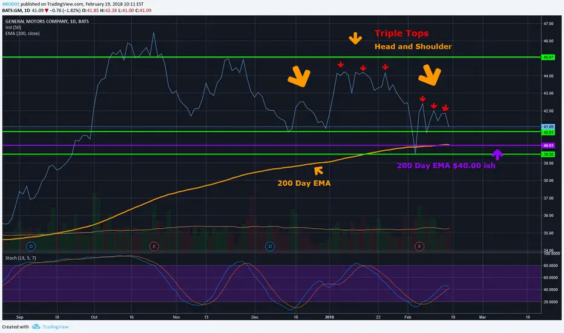Click the 37.00 price axis value
The image size is (564, 333).
pos(548,198)
